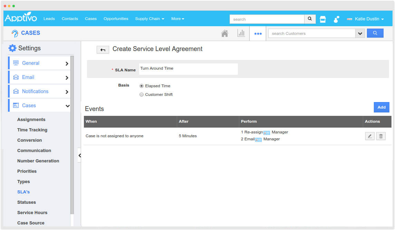Open the Leads menu item
Screen dimensions: 397x231
(49, 19)
